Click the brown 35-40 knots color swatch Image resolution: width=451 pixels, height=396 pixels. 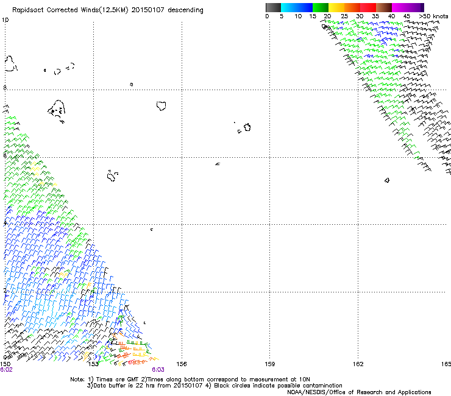coord(384,7)
